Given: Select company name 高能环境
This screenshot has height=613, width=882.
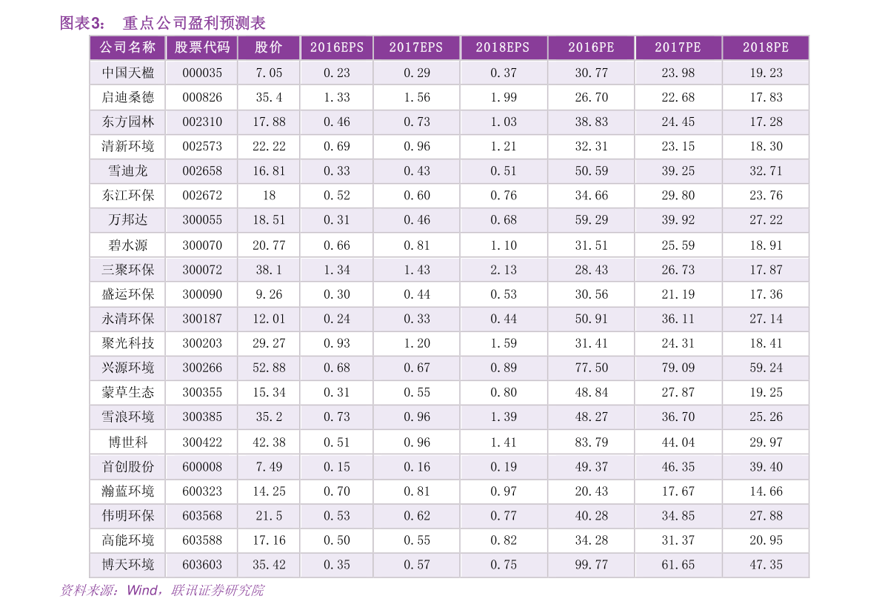Looking at the screenshot, I should [127, 540].
